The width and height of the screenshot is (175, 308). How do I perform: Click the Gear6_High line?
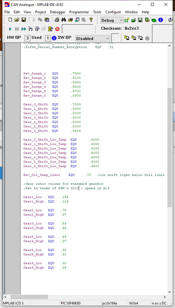45,268
